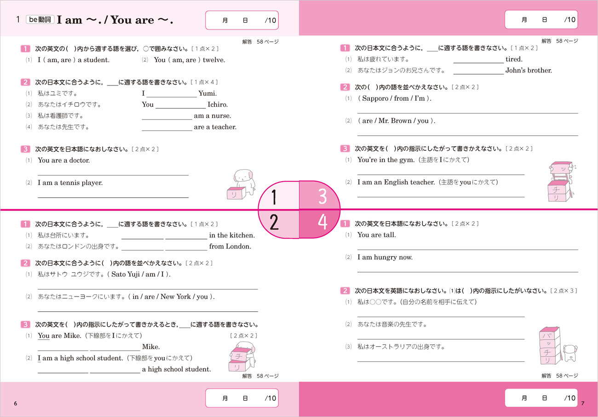This screenshot has height=417, width=598.
Task: Click the phrase in the kitchen.
Action: 232,235
